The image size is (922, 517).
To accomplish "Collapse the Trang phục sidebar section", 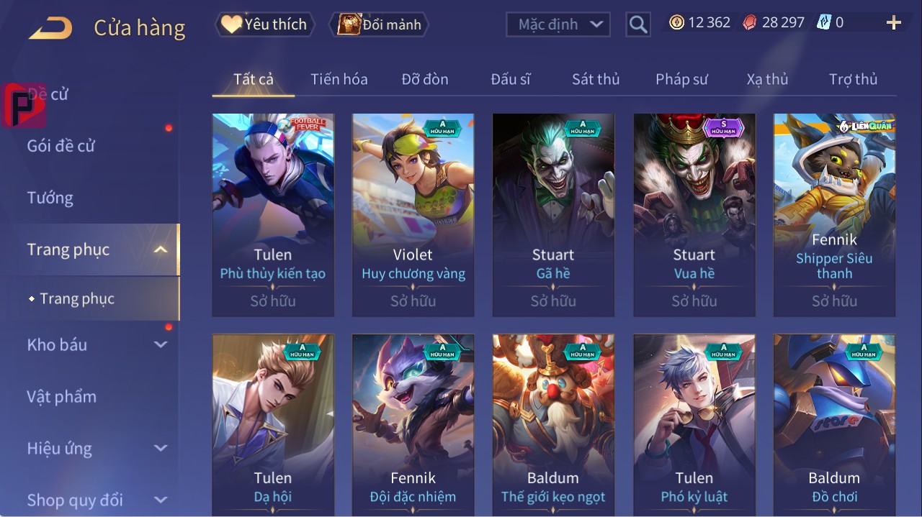I will tap(161, 250).
